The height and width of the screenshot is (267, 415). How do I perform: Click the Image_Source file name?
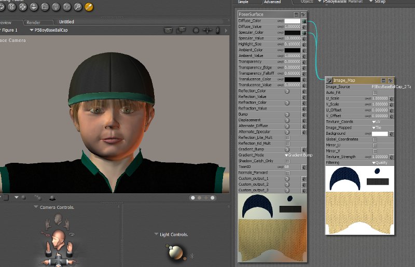pyautogui.click(x=391, y=87)
